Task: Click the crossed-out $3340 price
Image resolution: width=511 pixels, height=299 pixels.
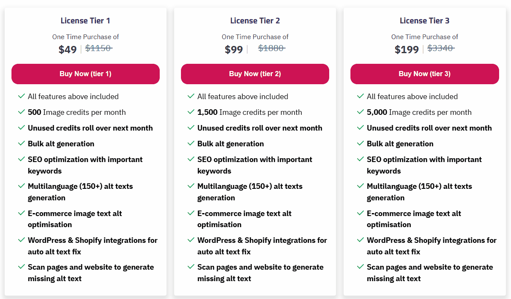Action: point(440,48)
